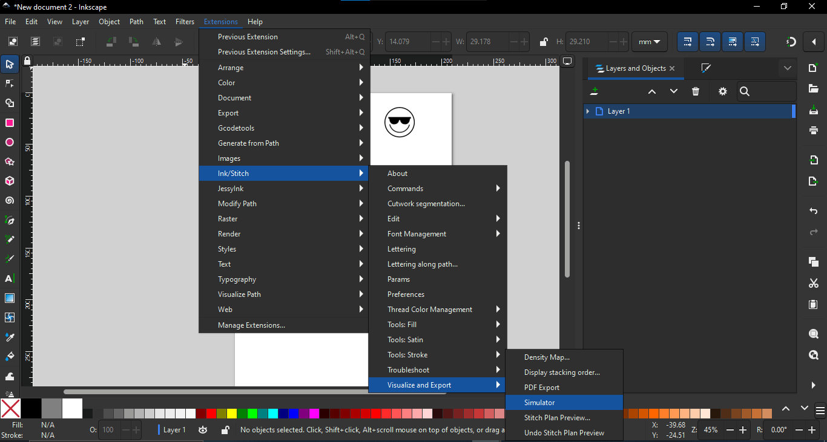This screenshot has height=442, width=827.
Task: Open layers panel settings gear
Action: (722, 91)
